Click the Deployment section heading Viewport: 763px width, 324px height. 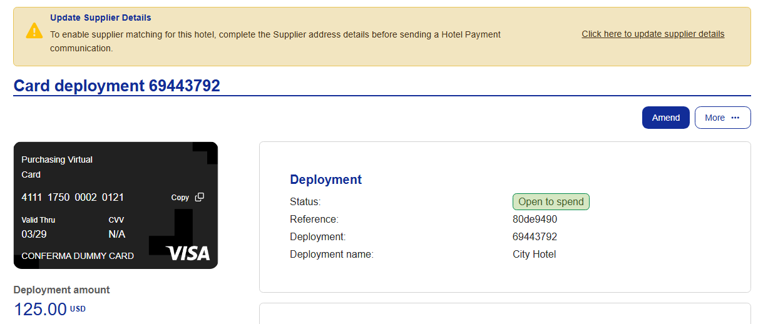tap(325, 180)
